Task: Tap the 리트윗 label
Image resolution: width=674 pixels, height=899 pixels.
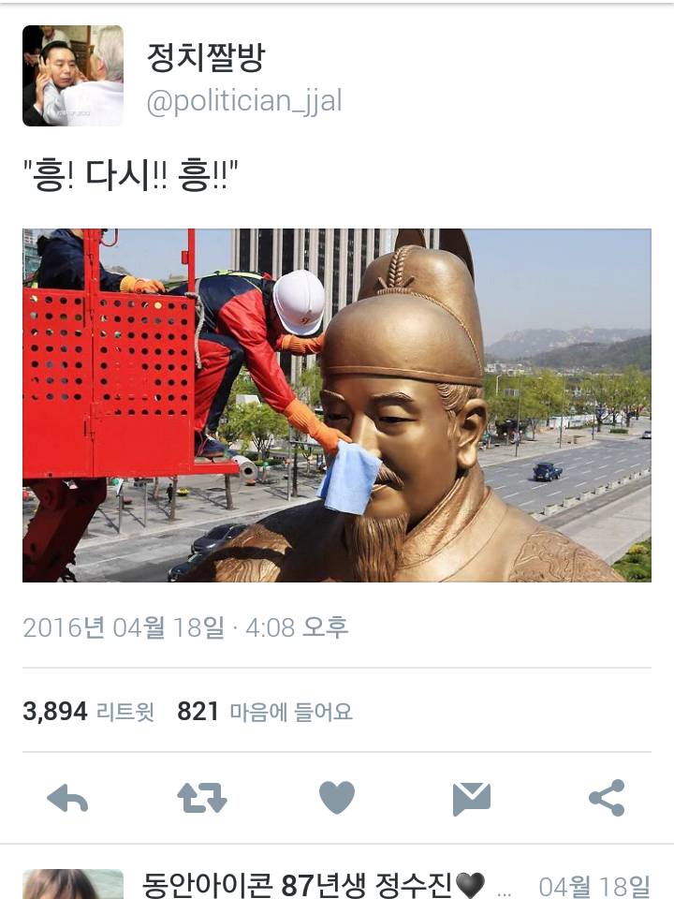Action: tap(125, 712)
